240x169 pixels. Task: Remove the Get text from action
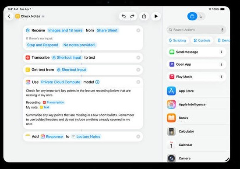click(x=138, y=70)
